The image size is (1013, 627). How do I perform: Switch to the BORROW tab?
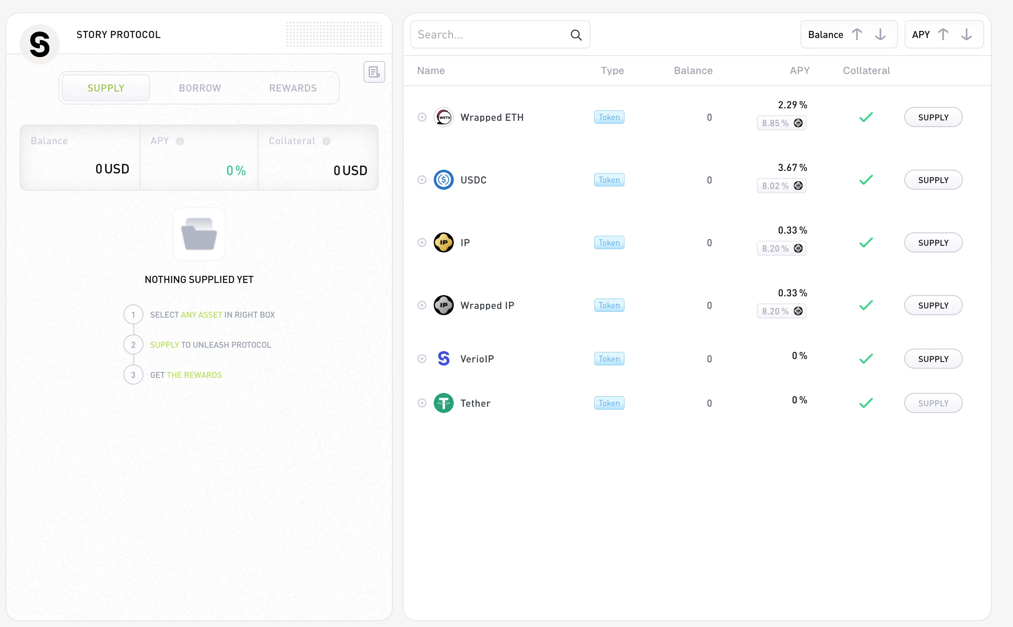200,88
